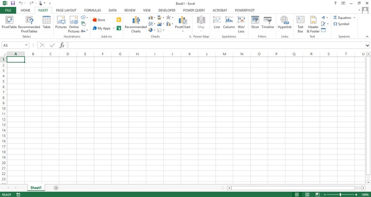Screen dimensions: 371x197
Task: Insert a PivotTable
Action: pos(9,22)
